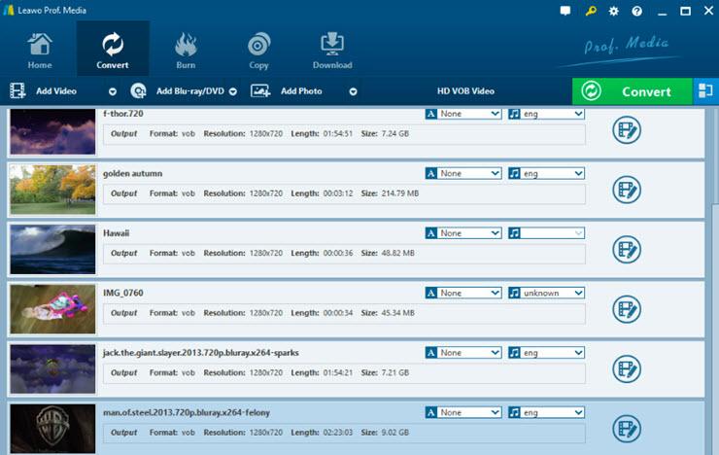The image size is (719, 455).
Task: Open subtitle dropdown for f-thor.720
Action: point(463,114)
